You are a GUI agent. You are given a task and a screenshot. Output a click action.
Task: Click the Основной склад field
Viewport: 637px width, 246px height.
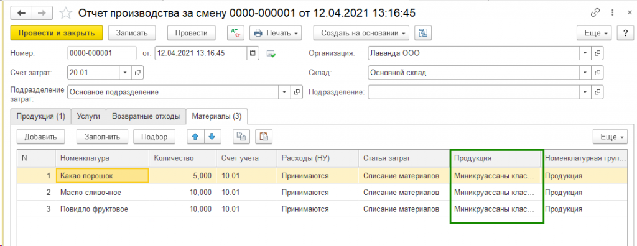tap(473, 73)
